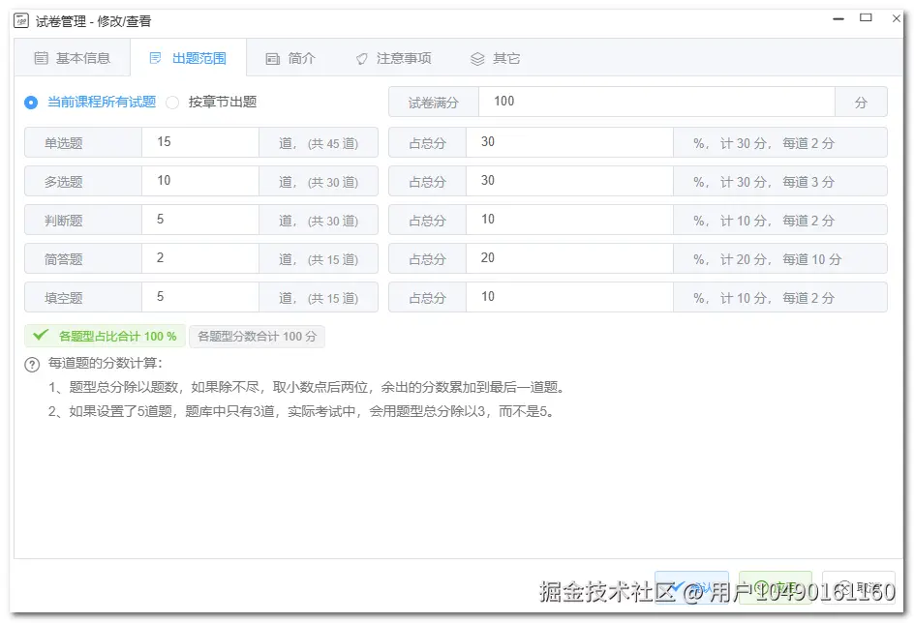Click the 占总分 percentage in 填空题 row

[569, 297]
